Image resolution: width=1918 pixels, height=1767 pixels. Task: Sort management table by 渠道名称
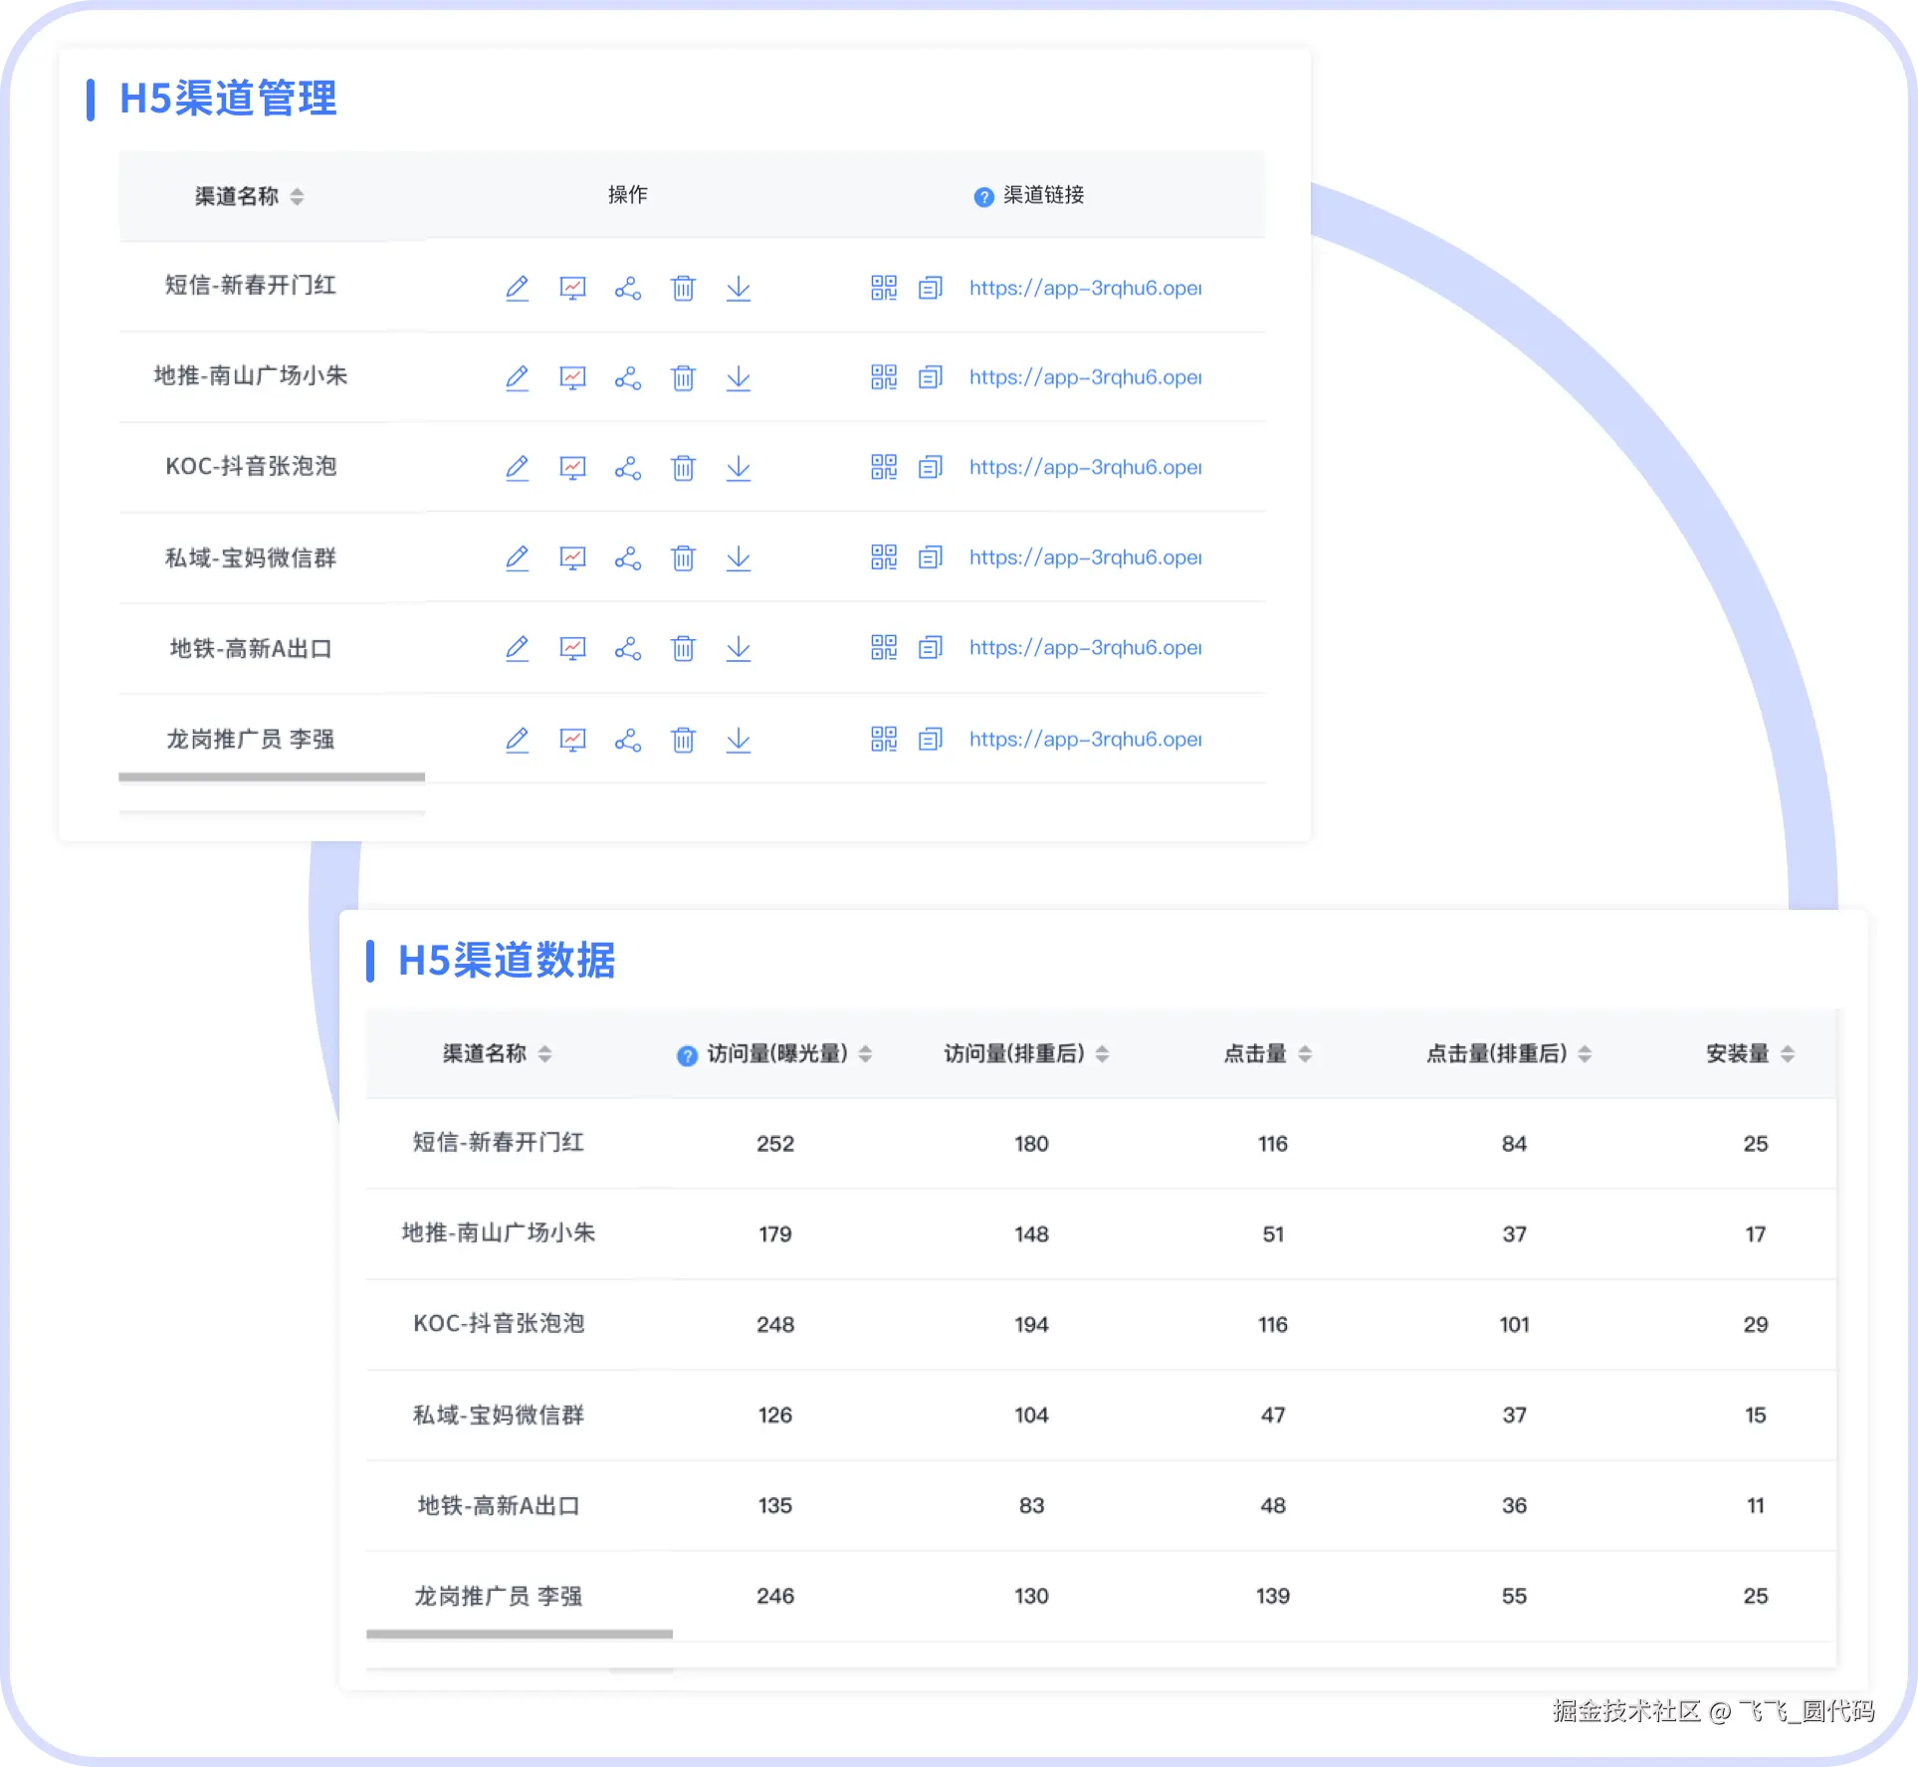pos(297,197)
